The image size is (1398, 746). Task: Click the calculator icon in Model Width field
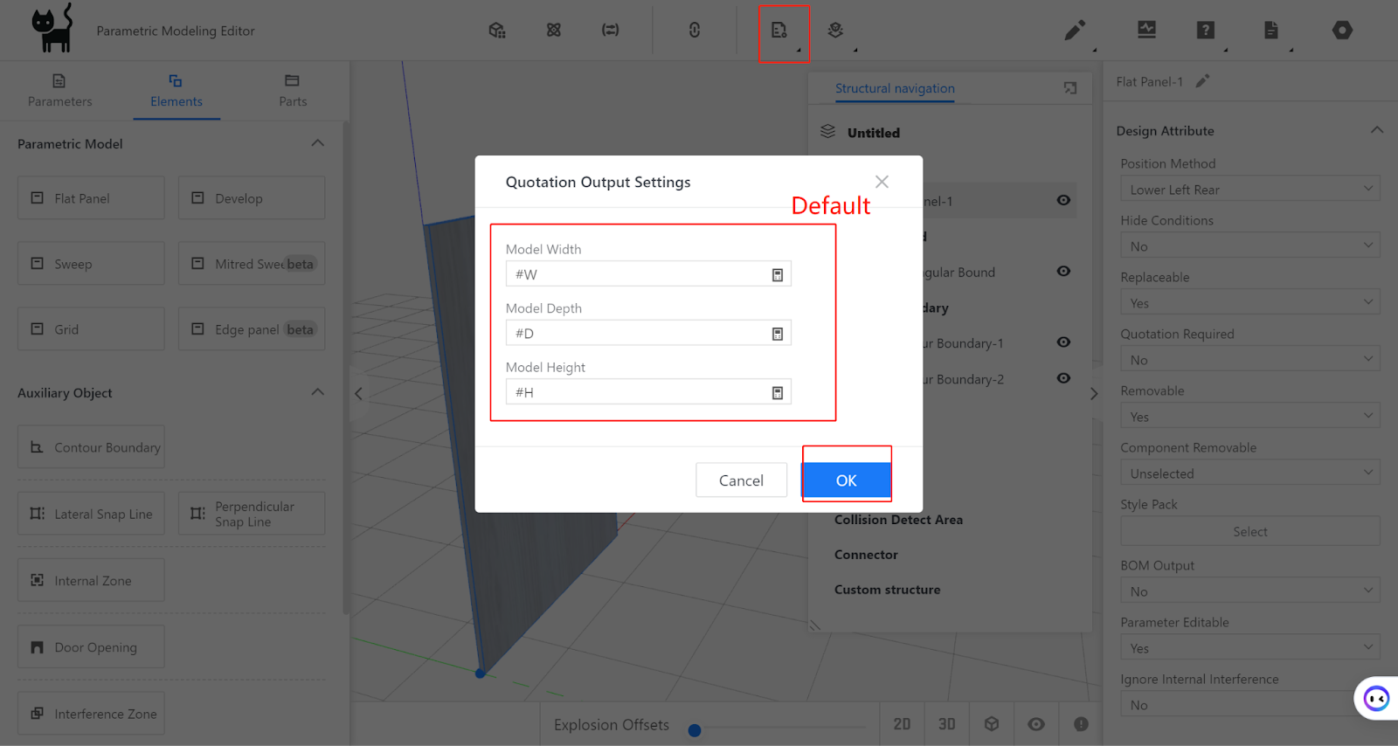click(x=777, y=275)
